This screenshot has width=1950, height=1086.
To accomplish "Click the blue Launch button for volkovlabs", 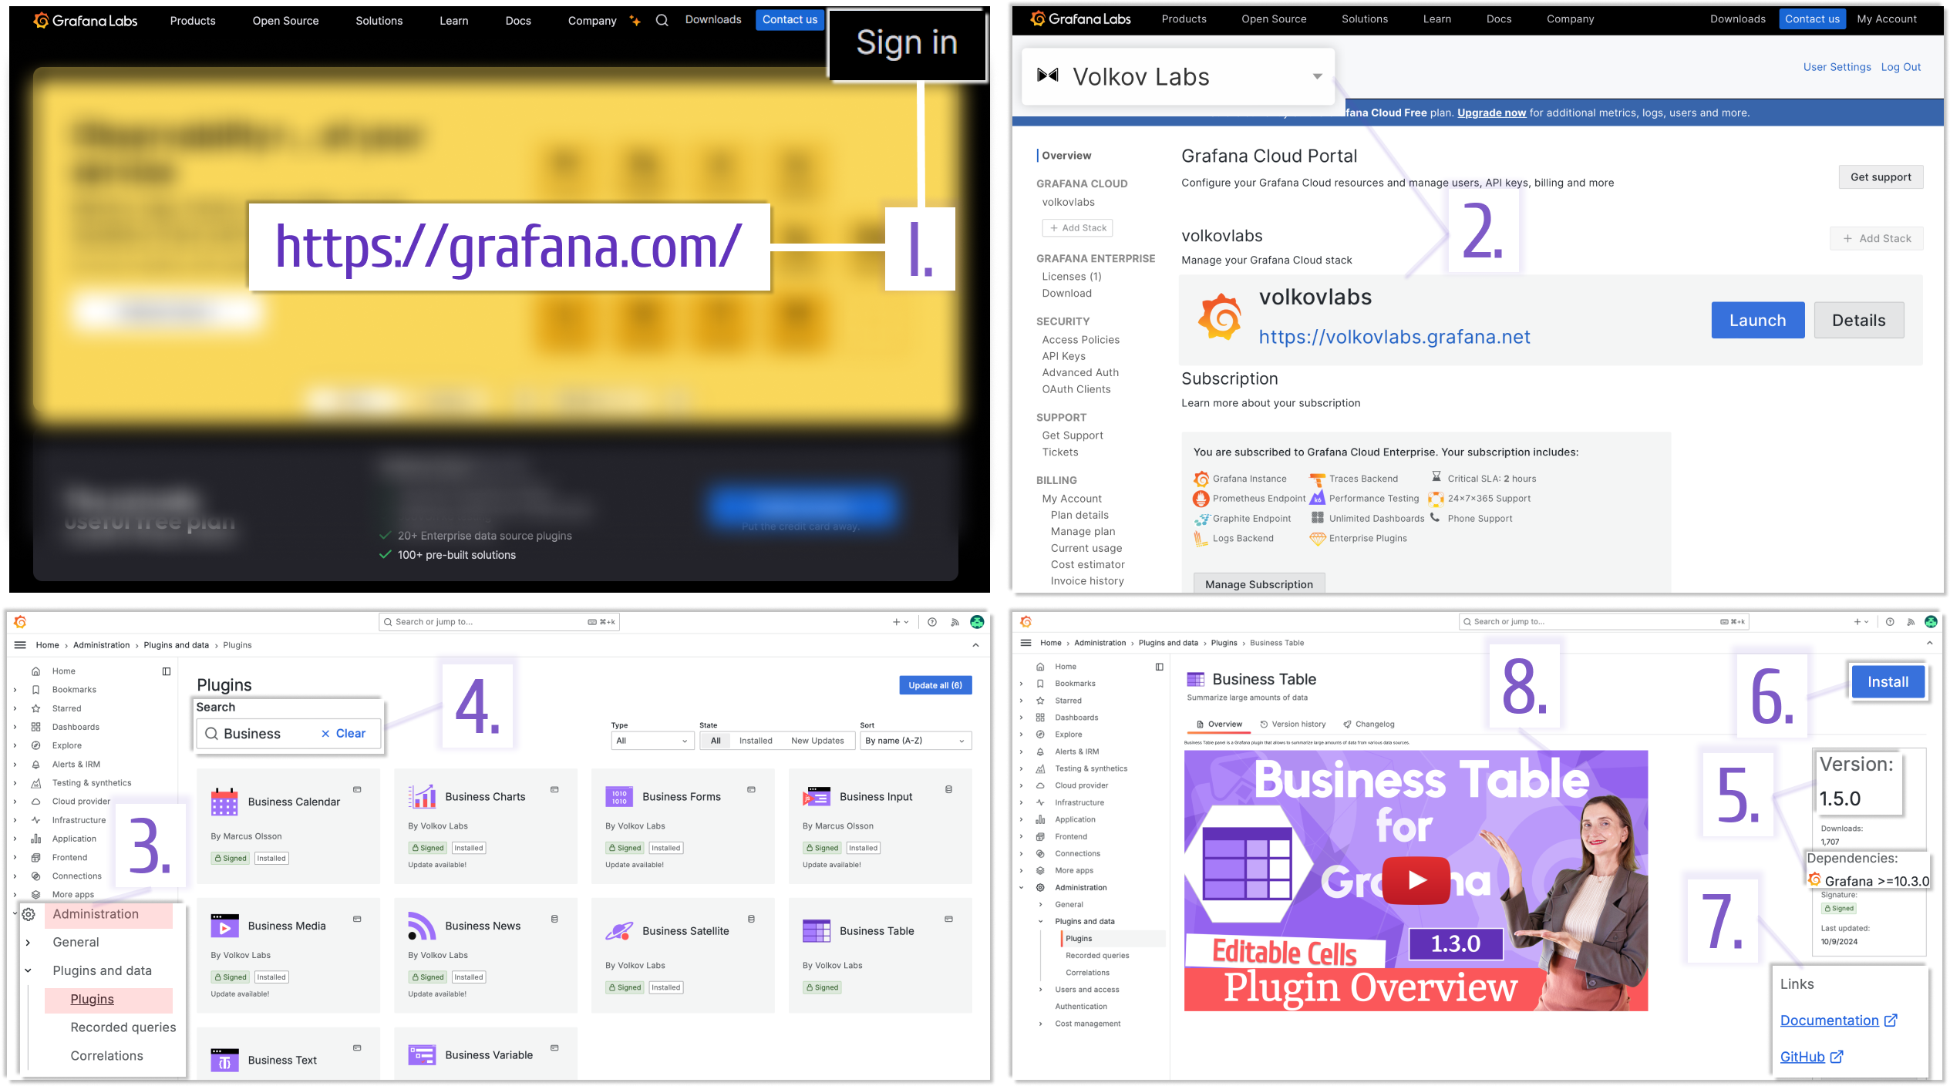I will [x=1758, y=320].
